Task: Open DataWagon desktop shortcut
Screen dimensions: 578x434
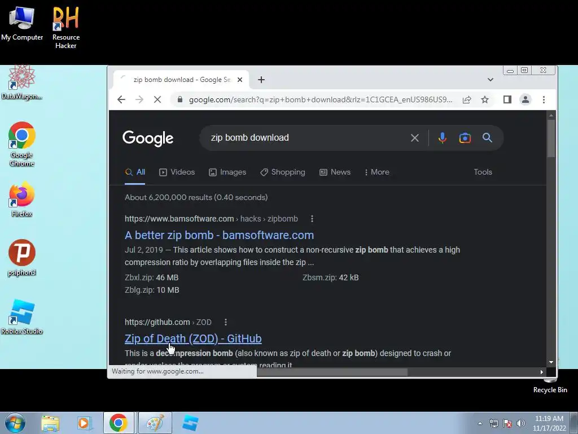Action: click(x=21, y=83)
